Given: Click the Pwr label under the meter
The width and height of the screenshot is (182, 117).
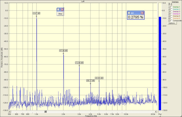Looking at the screenshot, I should [160, 114].
